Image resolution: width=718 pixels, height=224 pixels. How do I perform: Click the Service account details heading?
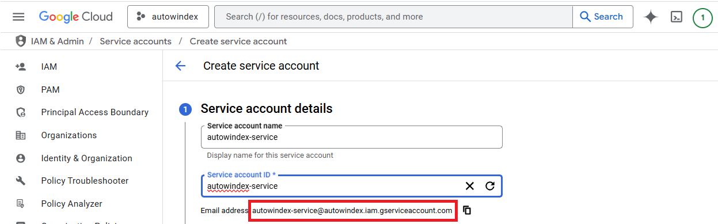[267, 108]
